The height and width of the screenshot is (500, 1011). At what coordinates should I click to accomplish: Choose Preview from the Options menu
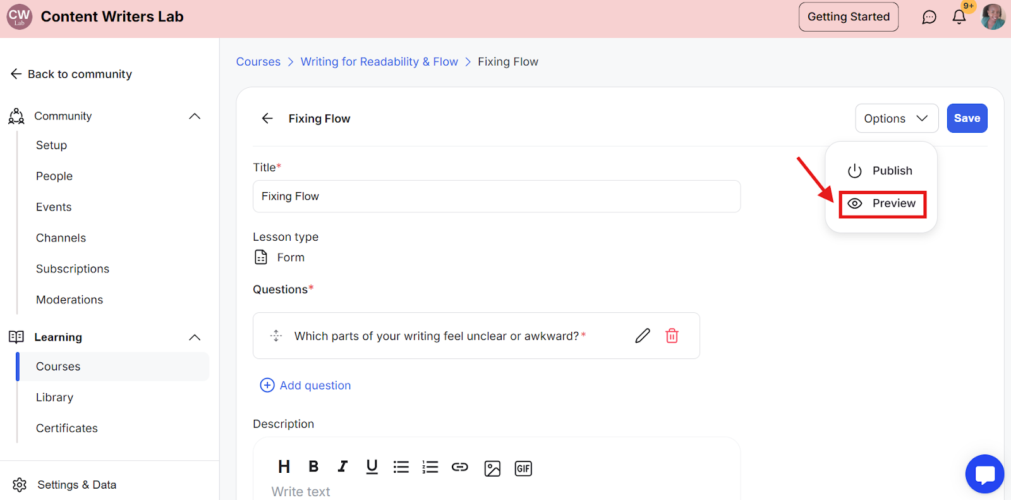(882, 204)
